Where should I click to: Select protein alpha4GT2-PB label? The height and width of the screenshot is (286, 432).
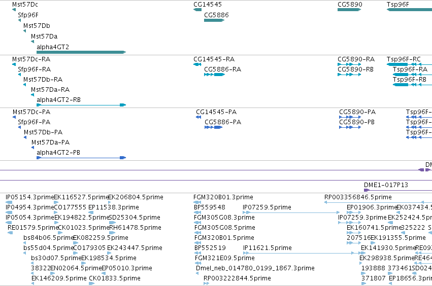[x=58, y=153]
